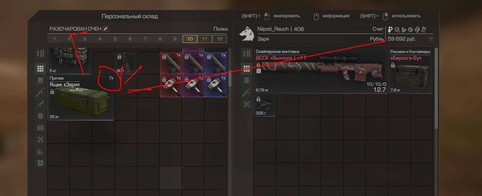Click the pencil icon to rename shelf
This screenshot has height=196, width=482.
click(x=105, y=29)
